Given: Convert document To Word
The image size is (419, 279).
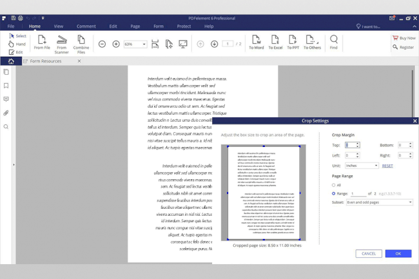Looking at the screenshot, I should pyautogui.click(x=257, y=42).
